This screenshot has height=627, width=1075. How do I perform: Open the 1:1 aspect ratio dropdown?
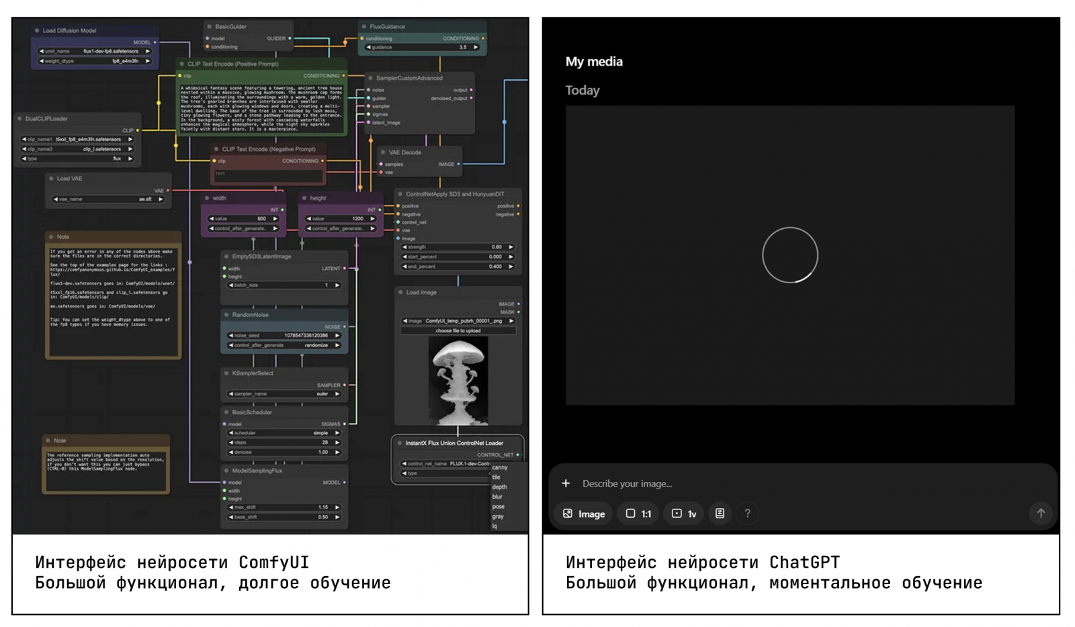[x=638, y=514]
